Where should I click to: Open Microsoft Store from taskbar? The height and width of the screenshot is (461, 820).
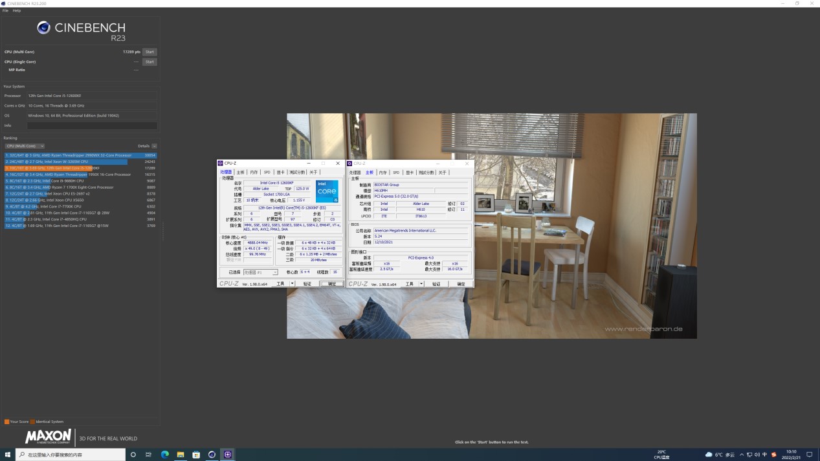tap(196, 455)
